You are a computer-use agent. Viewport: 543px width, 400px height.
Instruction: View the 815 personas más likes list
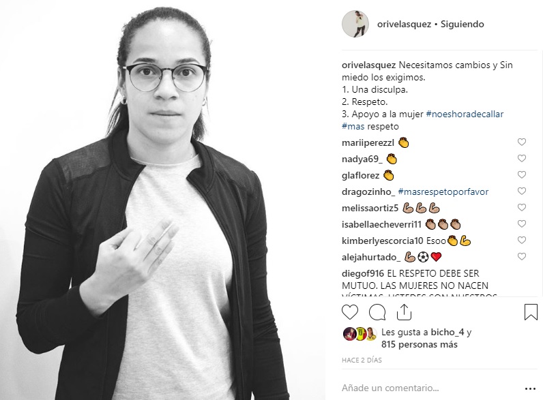420,345
